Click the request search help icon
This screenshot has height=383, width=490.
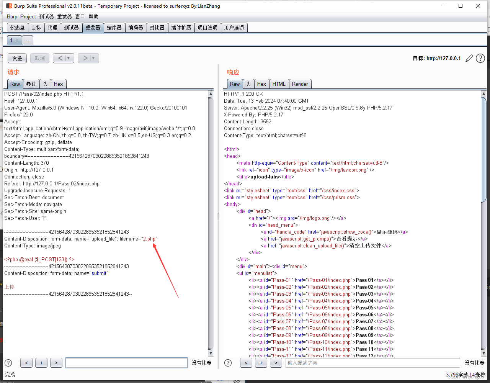(x=8, y=363)
